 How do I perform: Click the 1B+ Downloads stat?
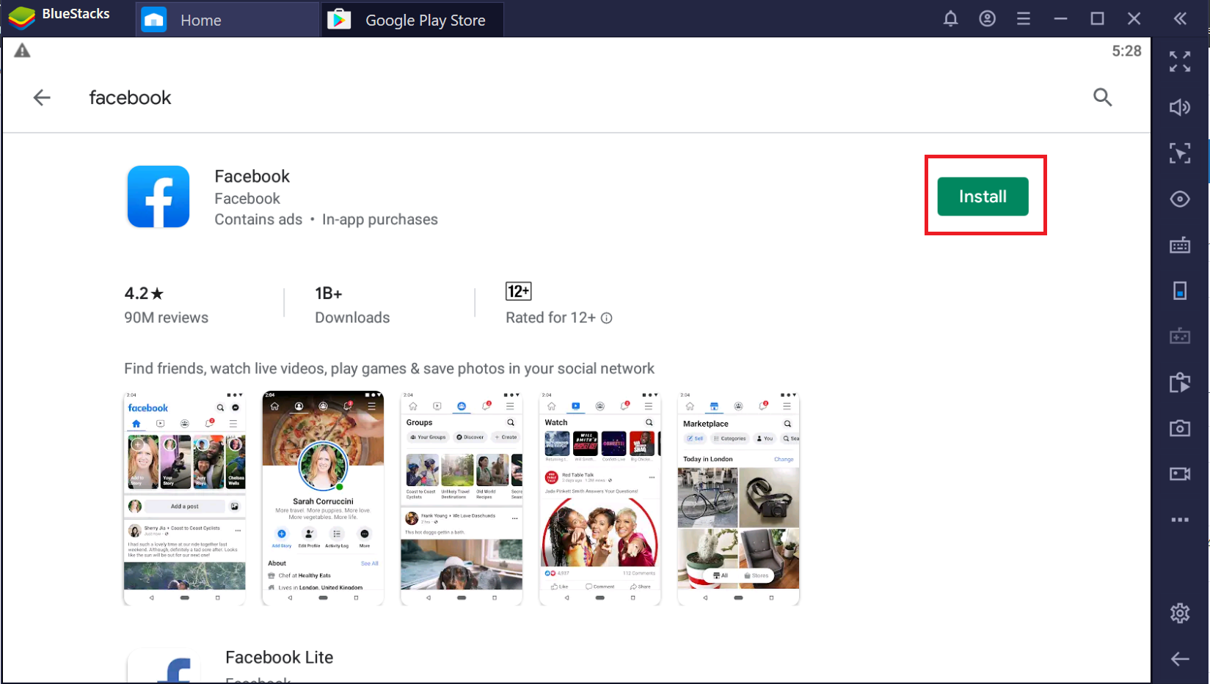coord(352,305)
